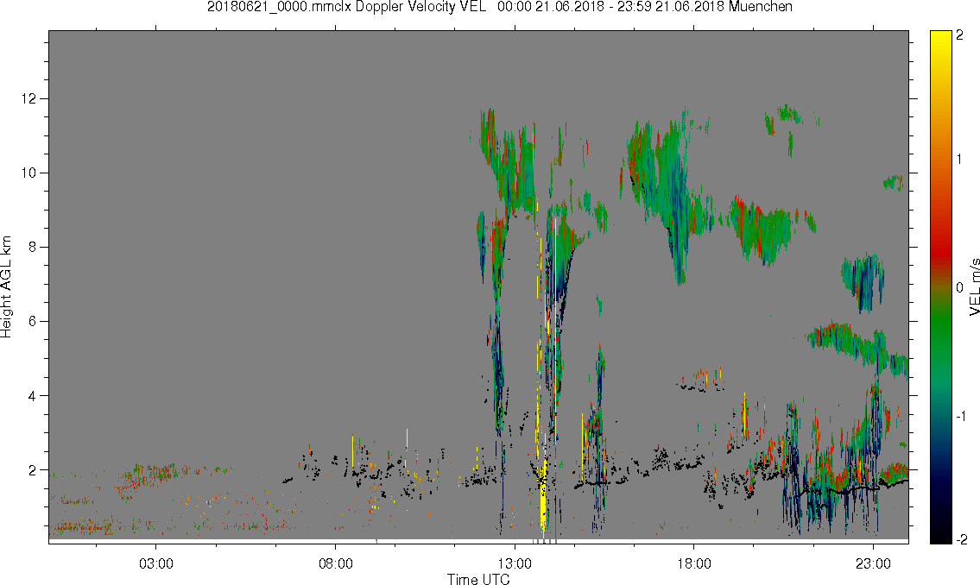
Task: Click the plot title text at top
Action: point(499,7)
